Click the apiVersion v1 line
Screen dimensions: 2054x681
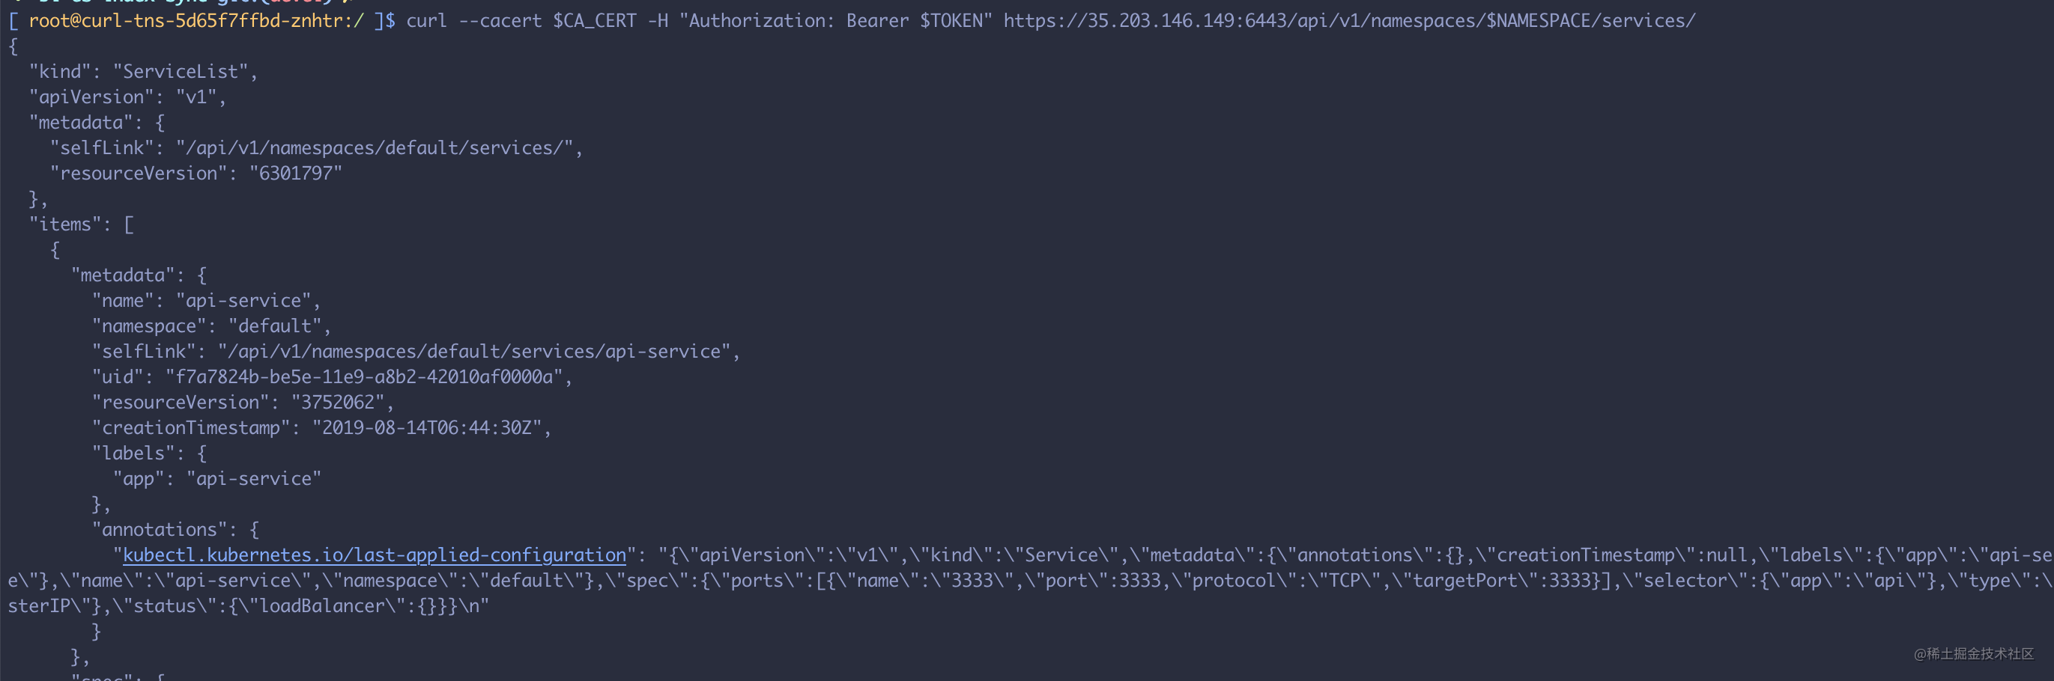coord(127,97)
